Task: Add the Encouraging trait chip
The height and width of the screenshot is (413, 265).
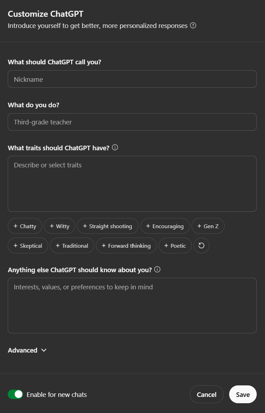Action: coord(165,226)
